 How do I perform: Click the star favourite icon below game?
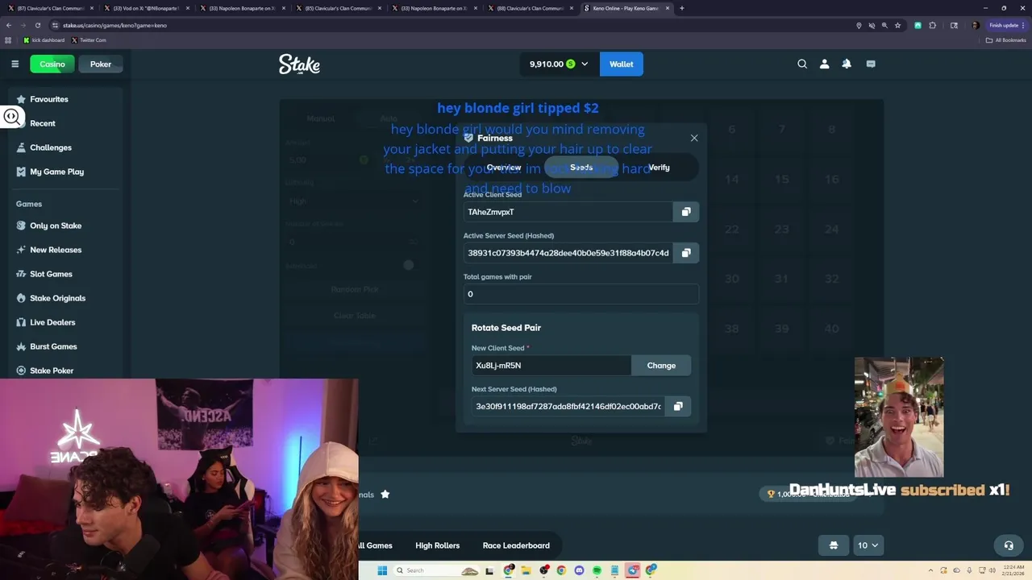coord(385,495)
